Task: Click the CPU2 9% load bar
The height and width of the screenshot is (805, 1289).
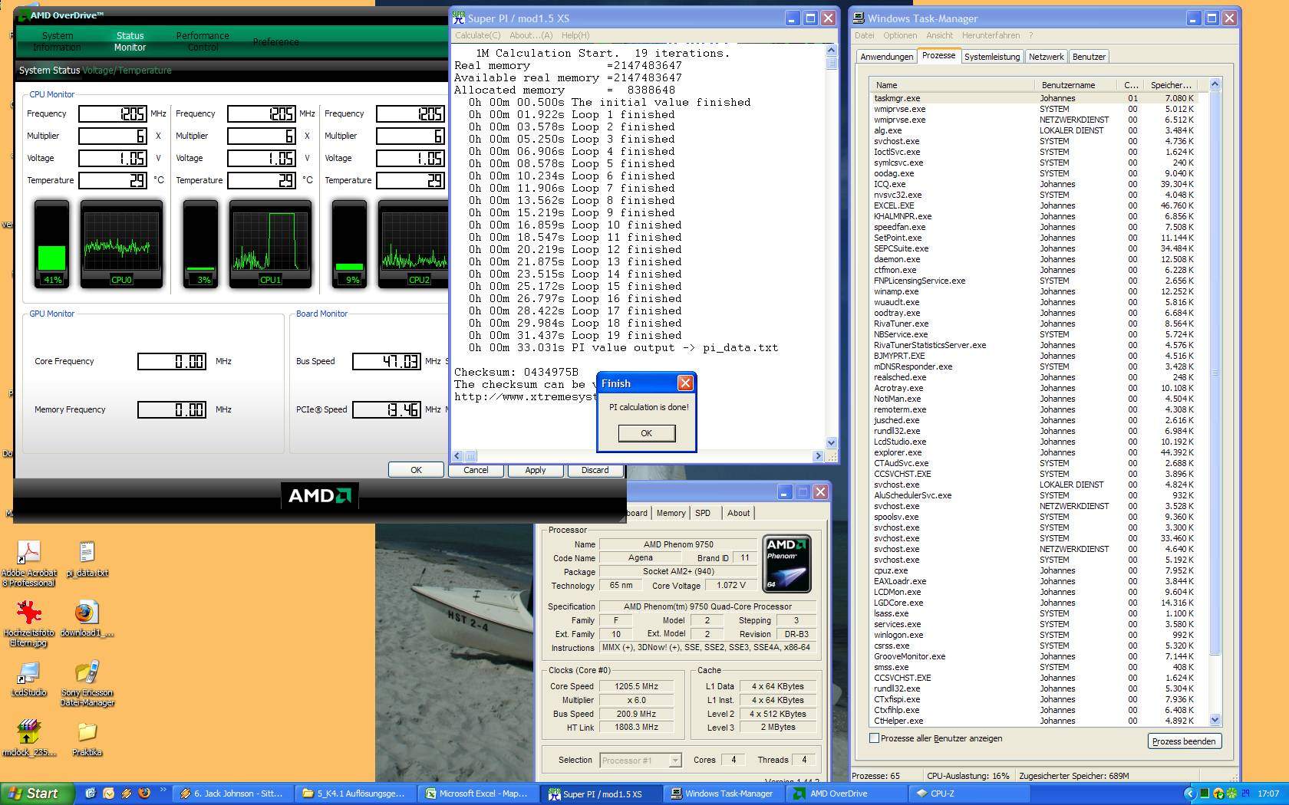Action: [349, 244]
